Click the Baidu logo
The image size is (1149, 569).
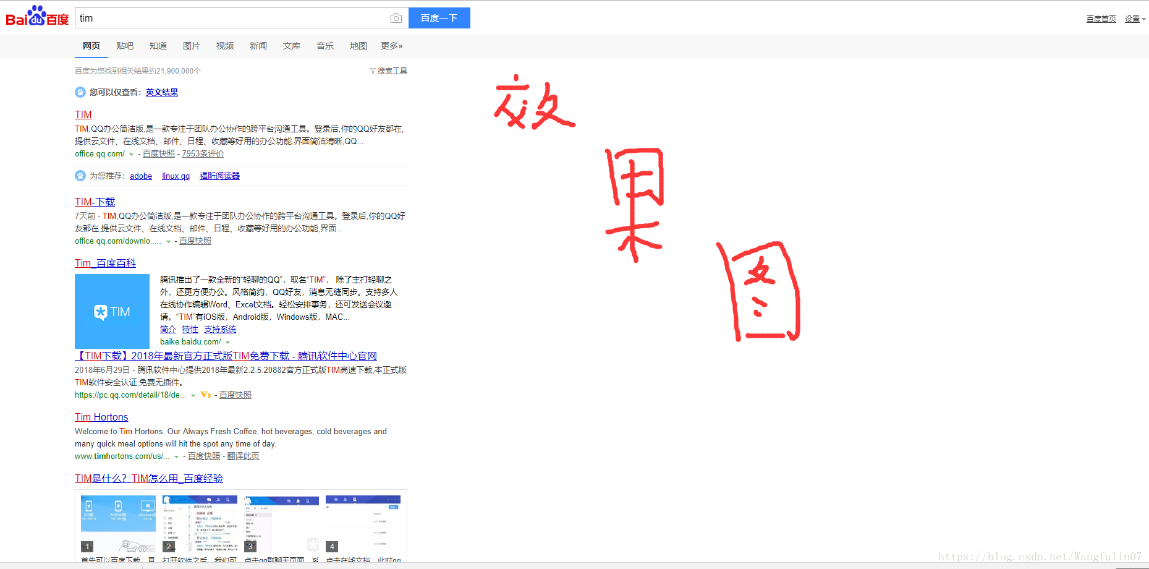(x=37, y=17)
